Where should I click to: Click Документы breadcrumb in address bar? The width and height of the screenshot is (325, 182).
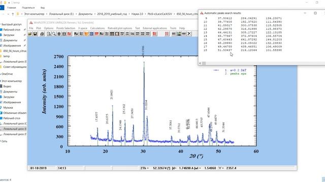[x=85, y=14]
